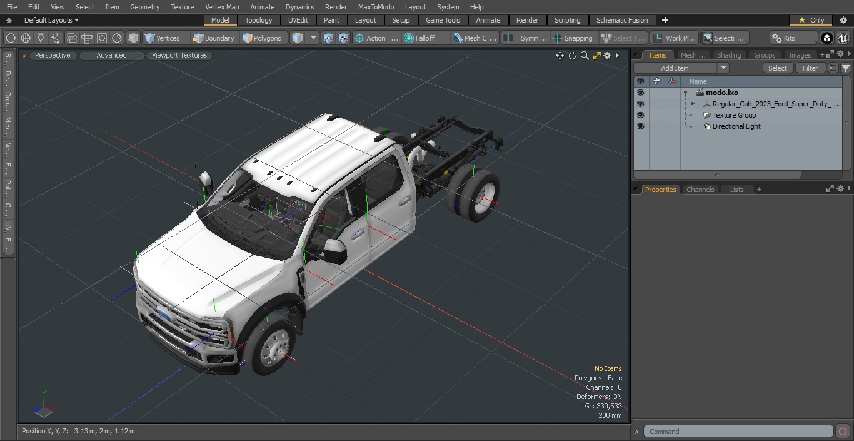The height and width of the screenshot is (441, 854).
Task: Click the unwrapped cross box tool icon
Action: 87,38
